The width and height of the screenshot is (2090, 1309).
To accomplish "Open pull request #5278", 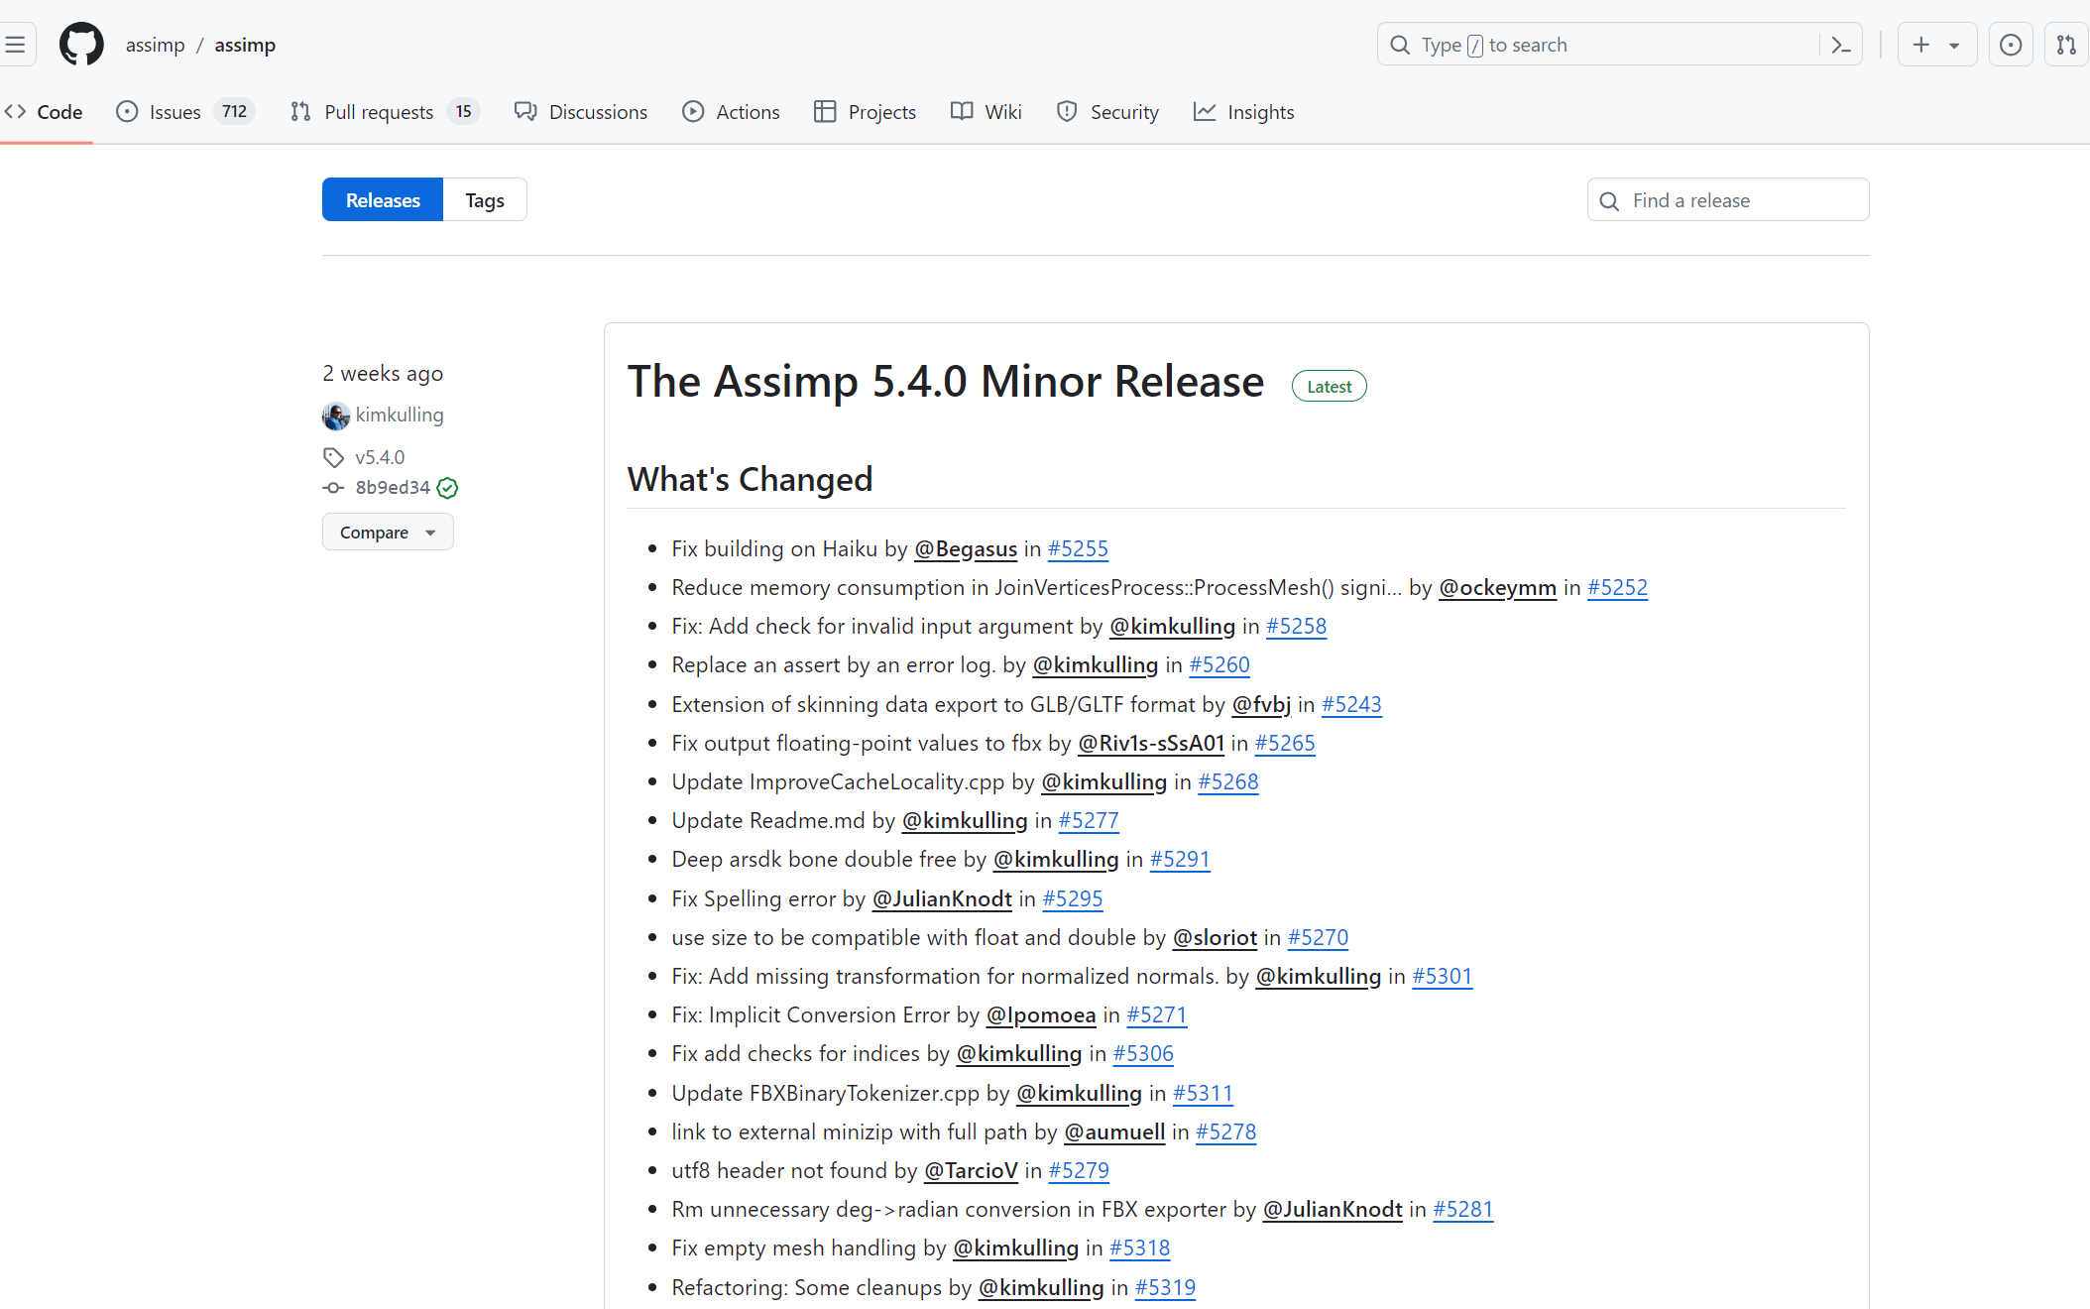I will click(x=1225, y=1131).
